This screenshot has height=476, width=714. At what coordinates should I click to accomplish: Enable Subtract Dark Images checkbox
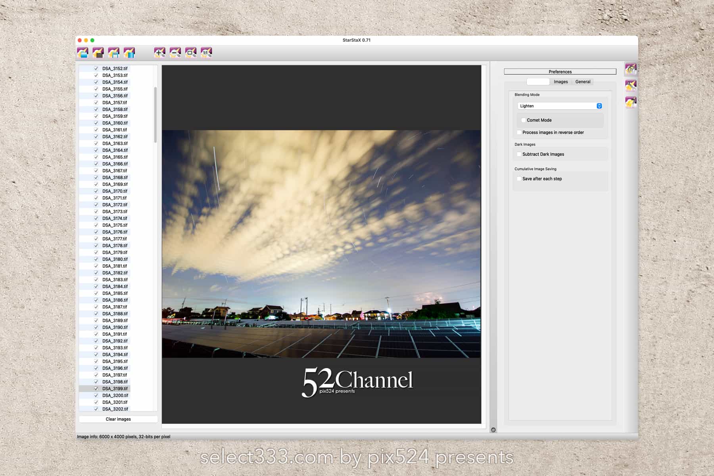(x=519, y=154)
